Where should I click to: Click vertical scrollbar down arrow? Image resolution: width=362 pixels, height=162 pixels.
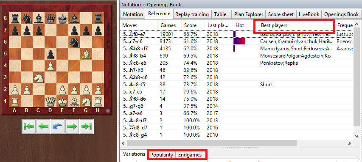tap(356, 136)
